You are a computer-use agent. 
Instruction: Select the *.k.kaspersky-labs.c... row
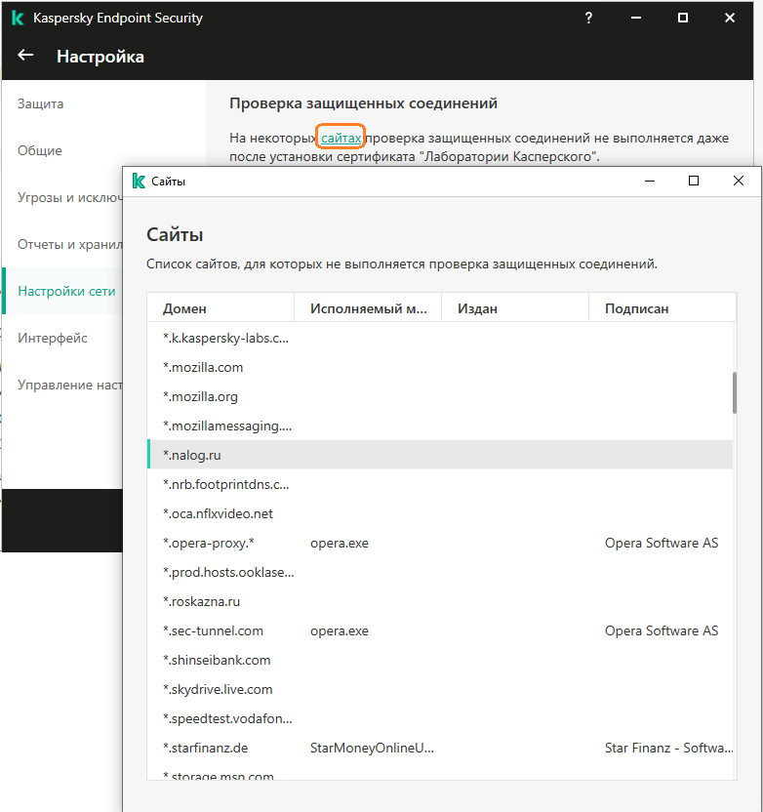click(x=440, y=338)
